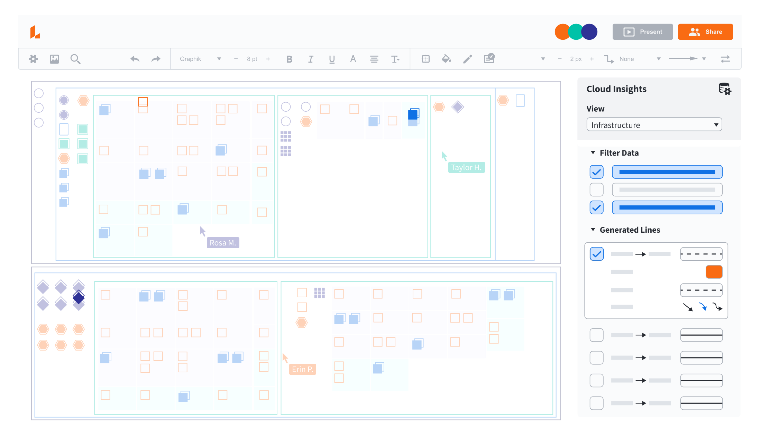Click the Share button
This screenshot has height=428, width=761.
pos(705,32)
